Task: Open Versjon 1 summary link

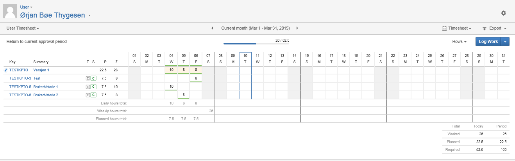Action: point(41,70)
